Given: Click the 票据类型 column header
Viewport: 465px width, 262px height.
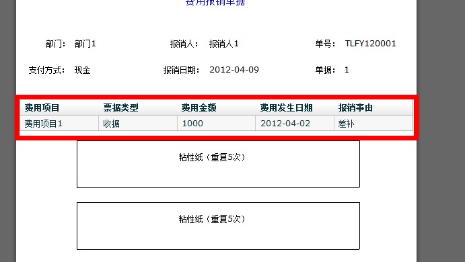Looking at the screenshot, I should [x=138, y=107].
